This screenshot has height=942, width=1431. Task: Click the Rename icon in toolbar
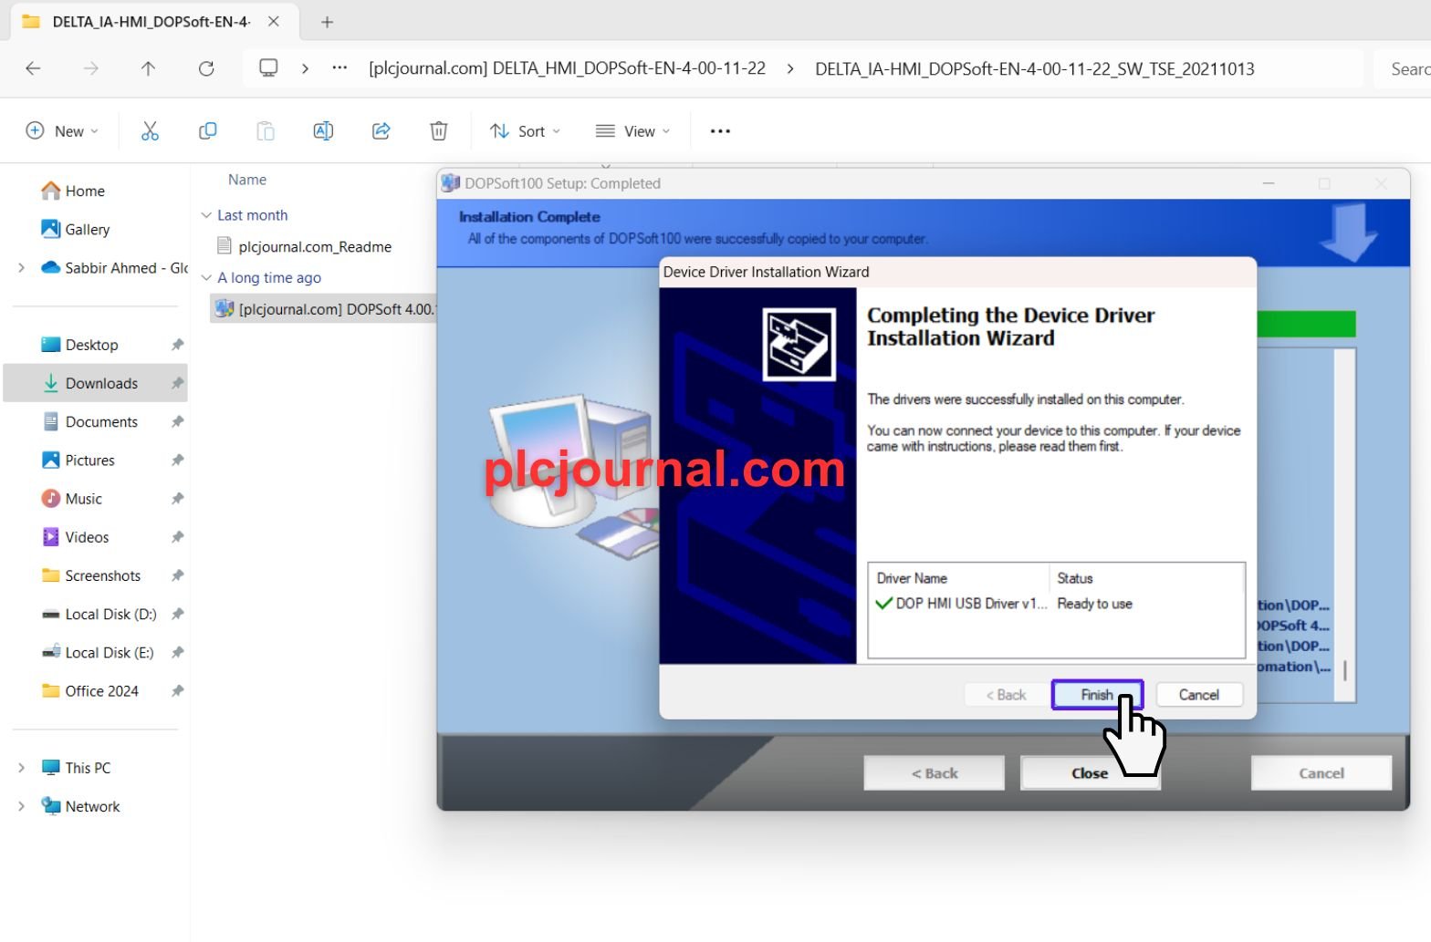click(x=323, y=131)
